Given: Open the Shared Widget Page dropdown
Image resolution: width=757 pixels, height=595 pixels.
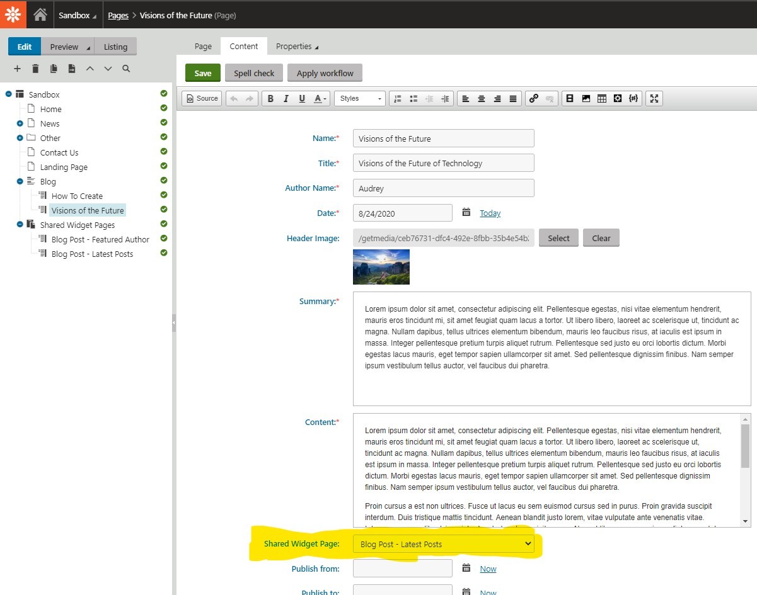Looking at the screenshot, I should [444, 544].
